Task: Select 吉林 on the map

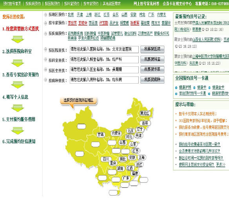Action: pos(145,123)
